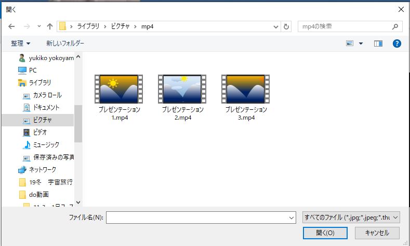This screenshot has width=410, height=246.
Task: Go up one folder level
Action: [x=50, y=26]
